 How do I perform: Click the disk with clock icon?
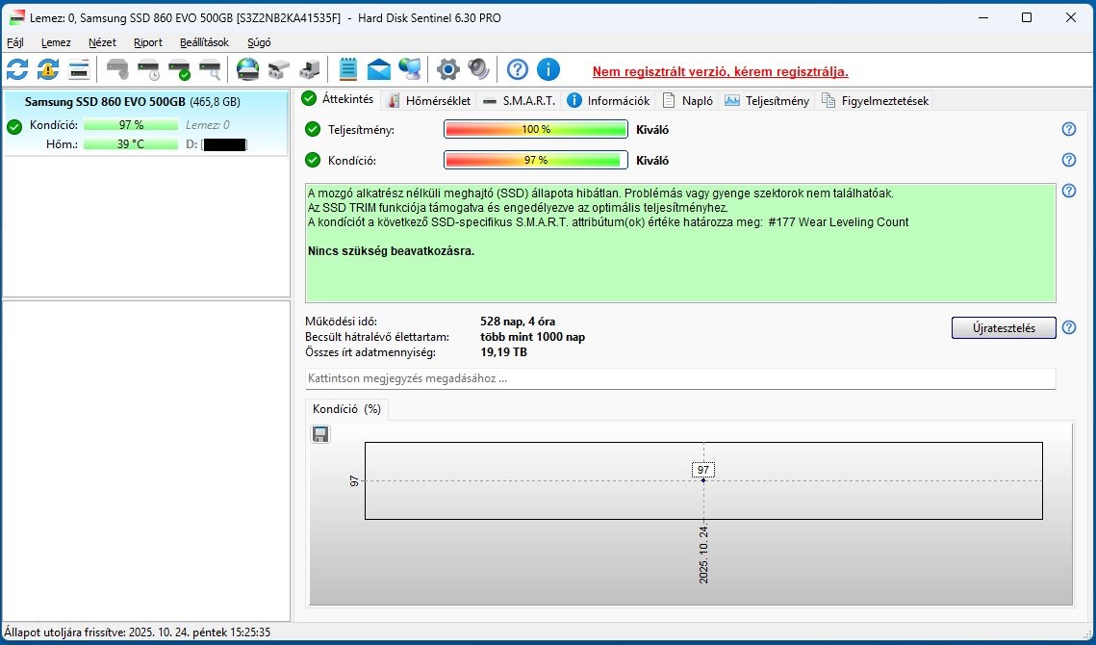point(148,69)
